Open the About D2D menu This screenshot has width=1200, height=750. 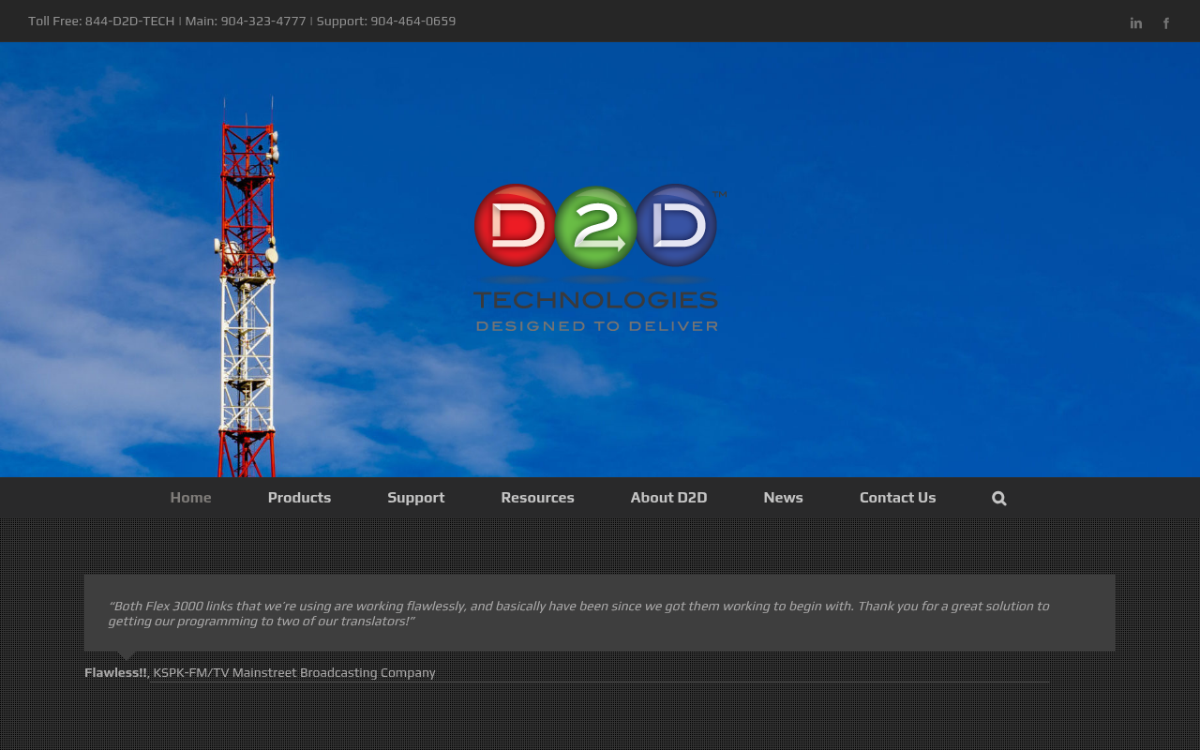click(668, 498)
